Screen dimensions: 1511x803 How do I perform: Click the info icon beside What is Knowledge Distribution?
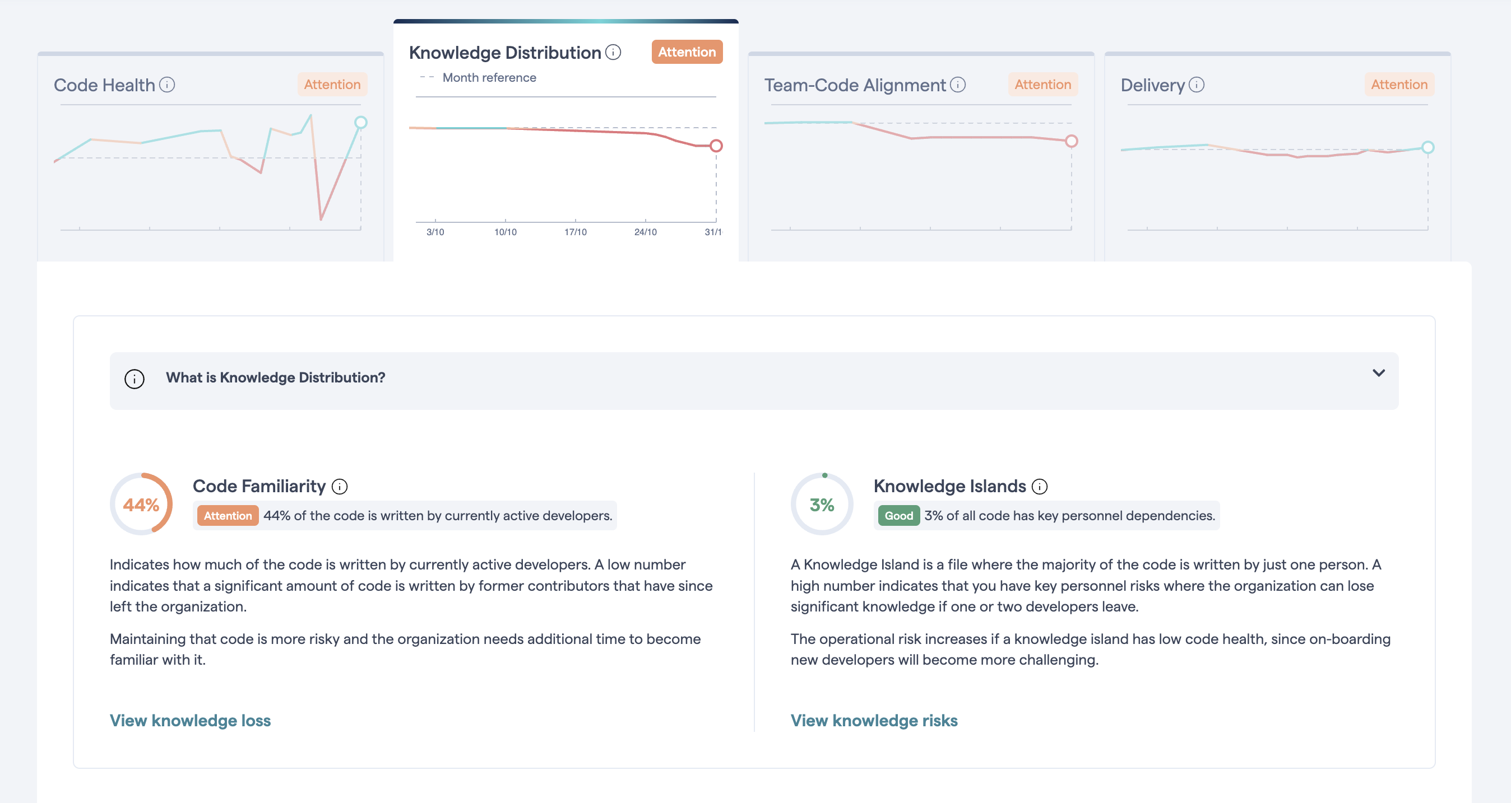click(134, 378)
